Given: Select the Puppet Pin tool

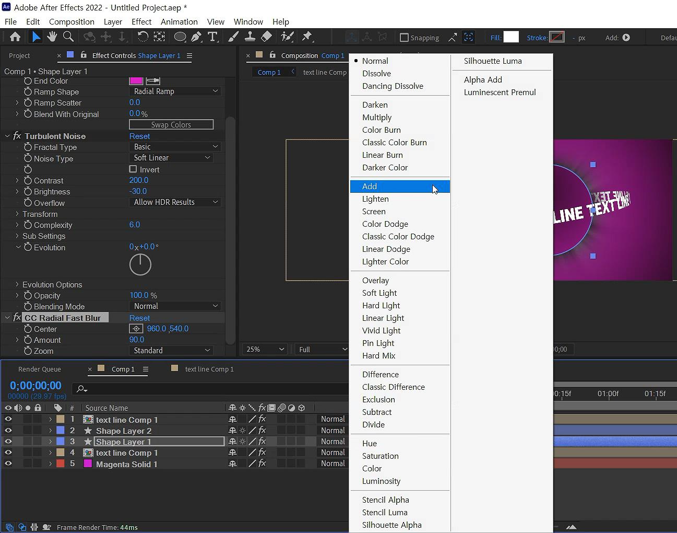Looking at the screenshot, I should coord(307,37).
